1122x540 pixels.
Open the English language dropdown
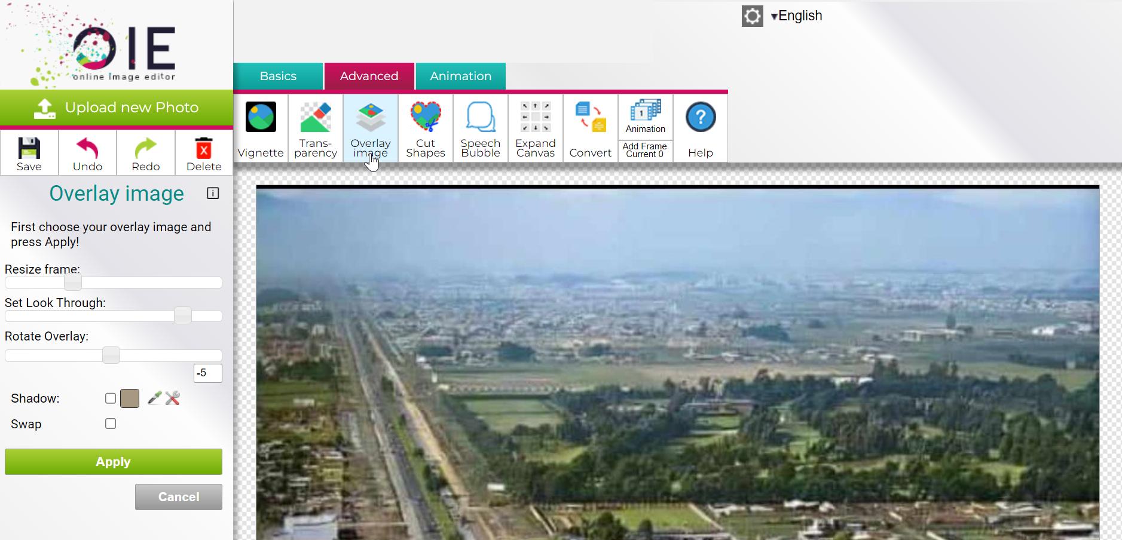797,16
